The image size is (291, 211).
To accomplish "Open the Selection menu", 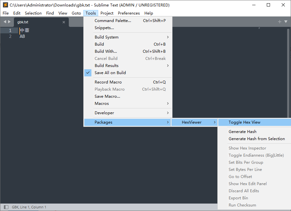I will 33,13.
